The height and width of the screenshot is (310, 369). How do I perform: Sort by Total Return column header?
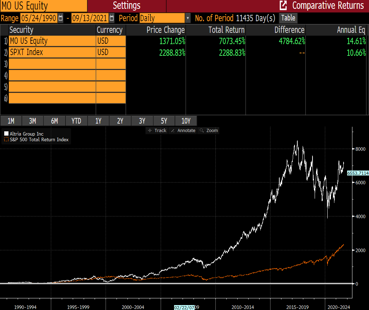point(215,30)
